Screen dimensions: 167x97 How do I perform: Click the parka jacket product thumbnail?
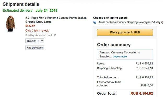point(10,24)
